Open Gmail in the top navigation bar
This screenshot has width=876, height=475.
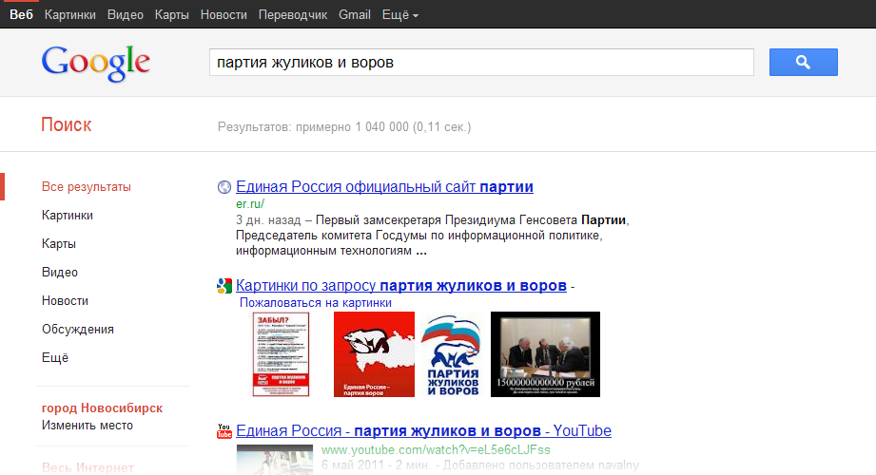click(x=354, y=15)
